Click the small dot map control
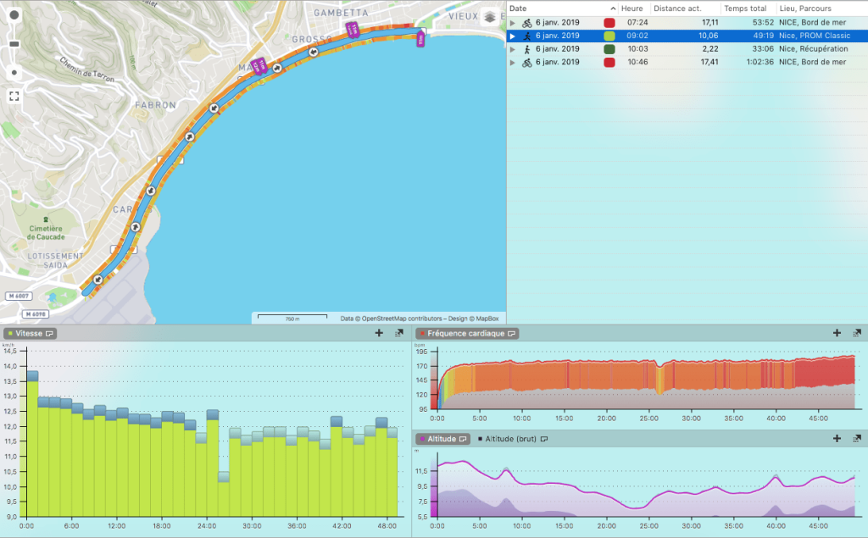 point(14,72)
